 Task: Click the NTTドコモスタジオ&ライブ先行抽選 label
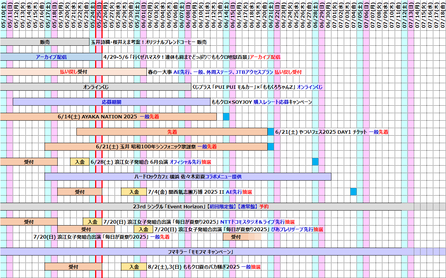199,222
